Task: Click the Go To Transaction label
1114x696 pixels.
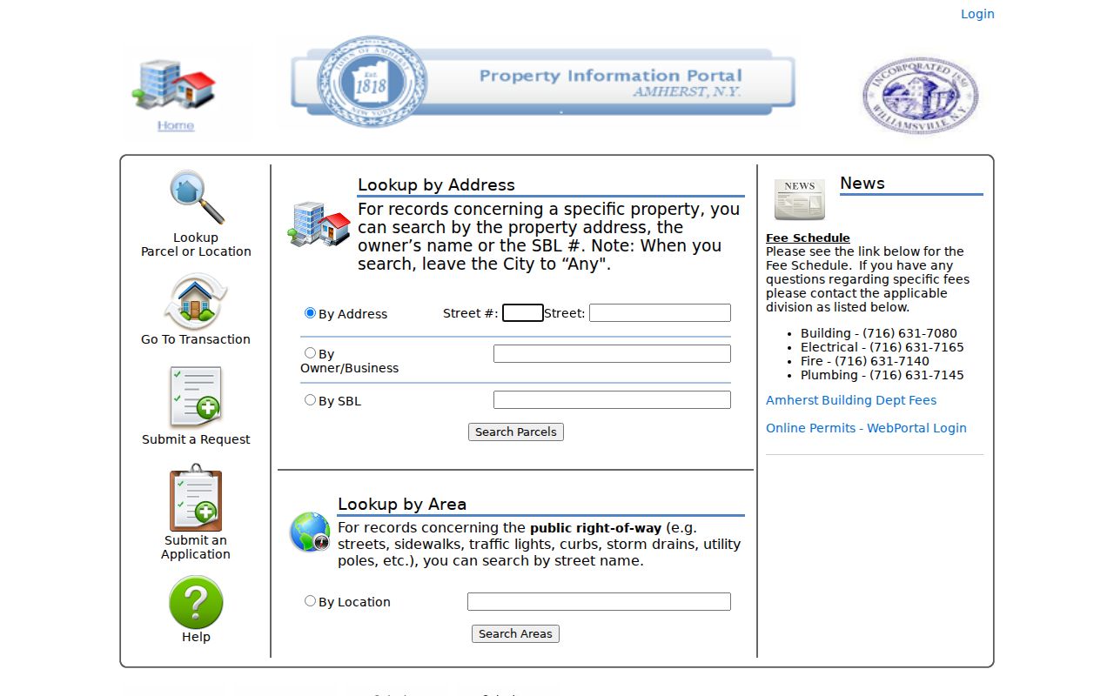Action: click(196, 339)
